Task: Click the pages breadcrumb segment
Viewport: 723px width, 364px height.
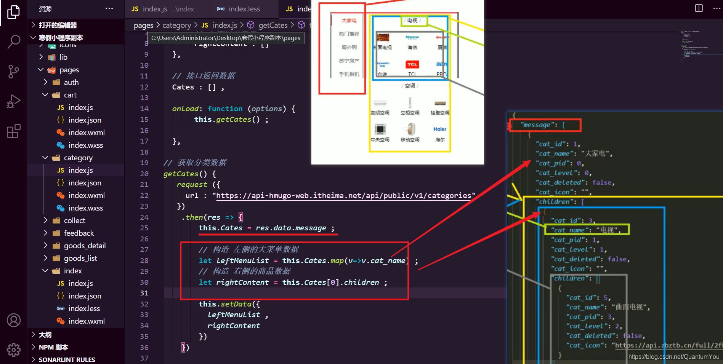Action: click(143, 25)
